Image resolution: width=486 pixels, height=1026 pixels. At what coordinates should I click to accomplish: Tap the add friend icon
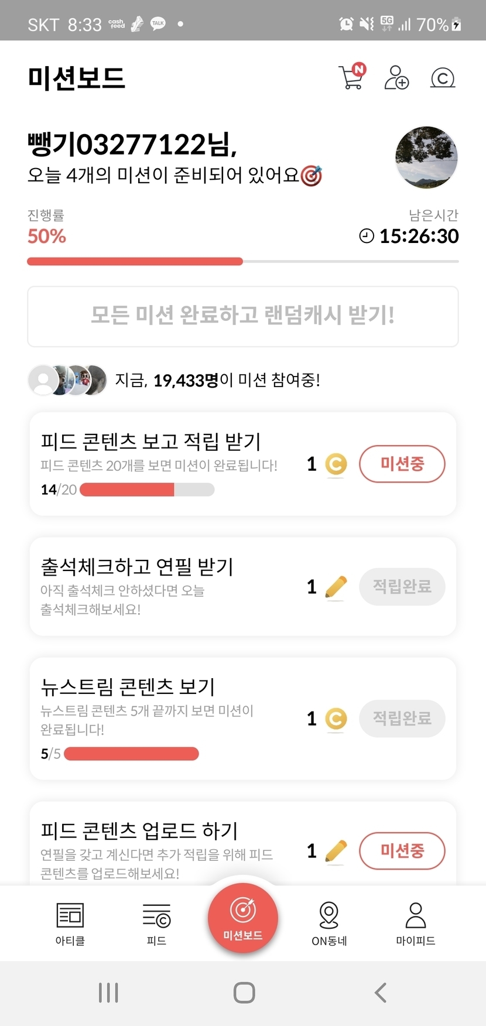pyautogui.click(x=396, y=77)
